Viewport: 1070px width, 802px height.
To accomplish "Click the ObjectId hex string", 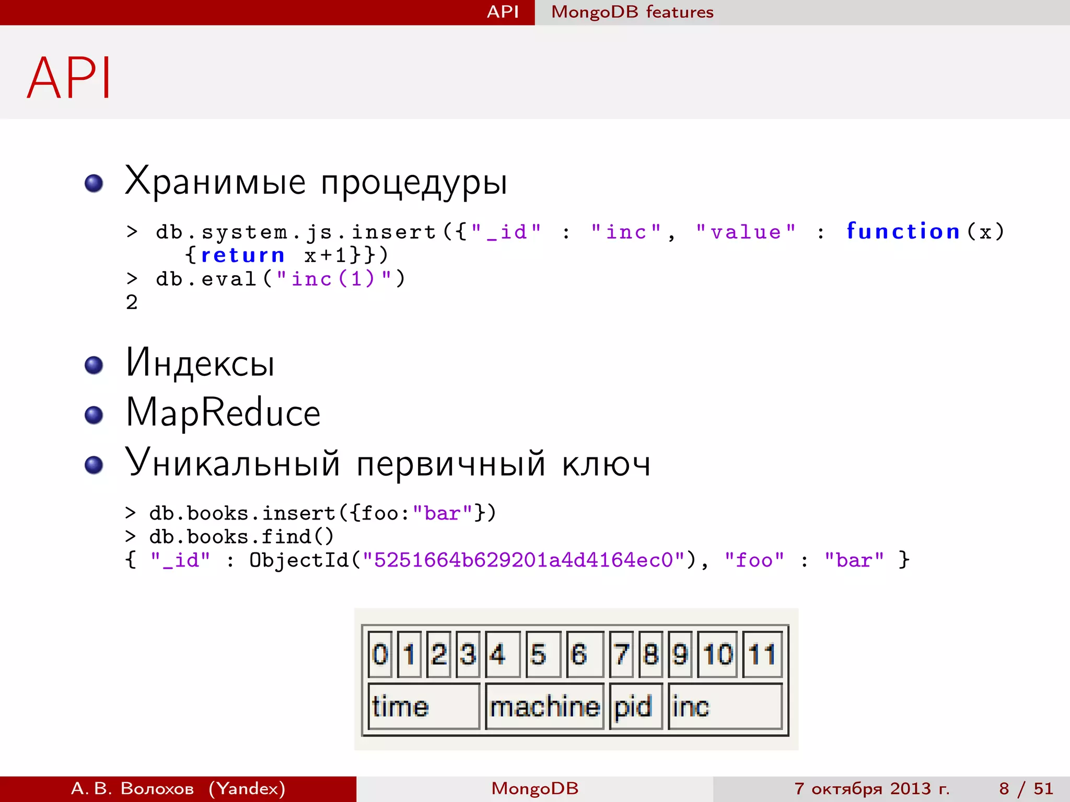I will (524, 560).
